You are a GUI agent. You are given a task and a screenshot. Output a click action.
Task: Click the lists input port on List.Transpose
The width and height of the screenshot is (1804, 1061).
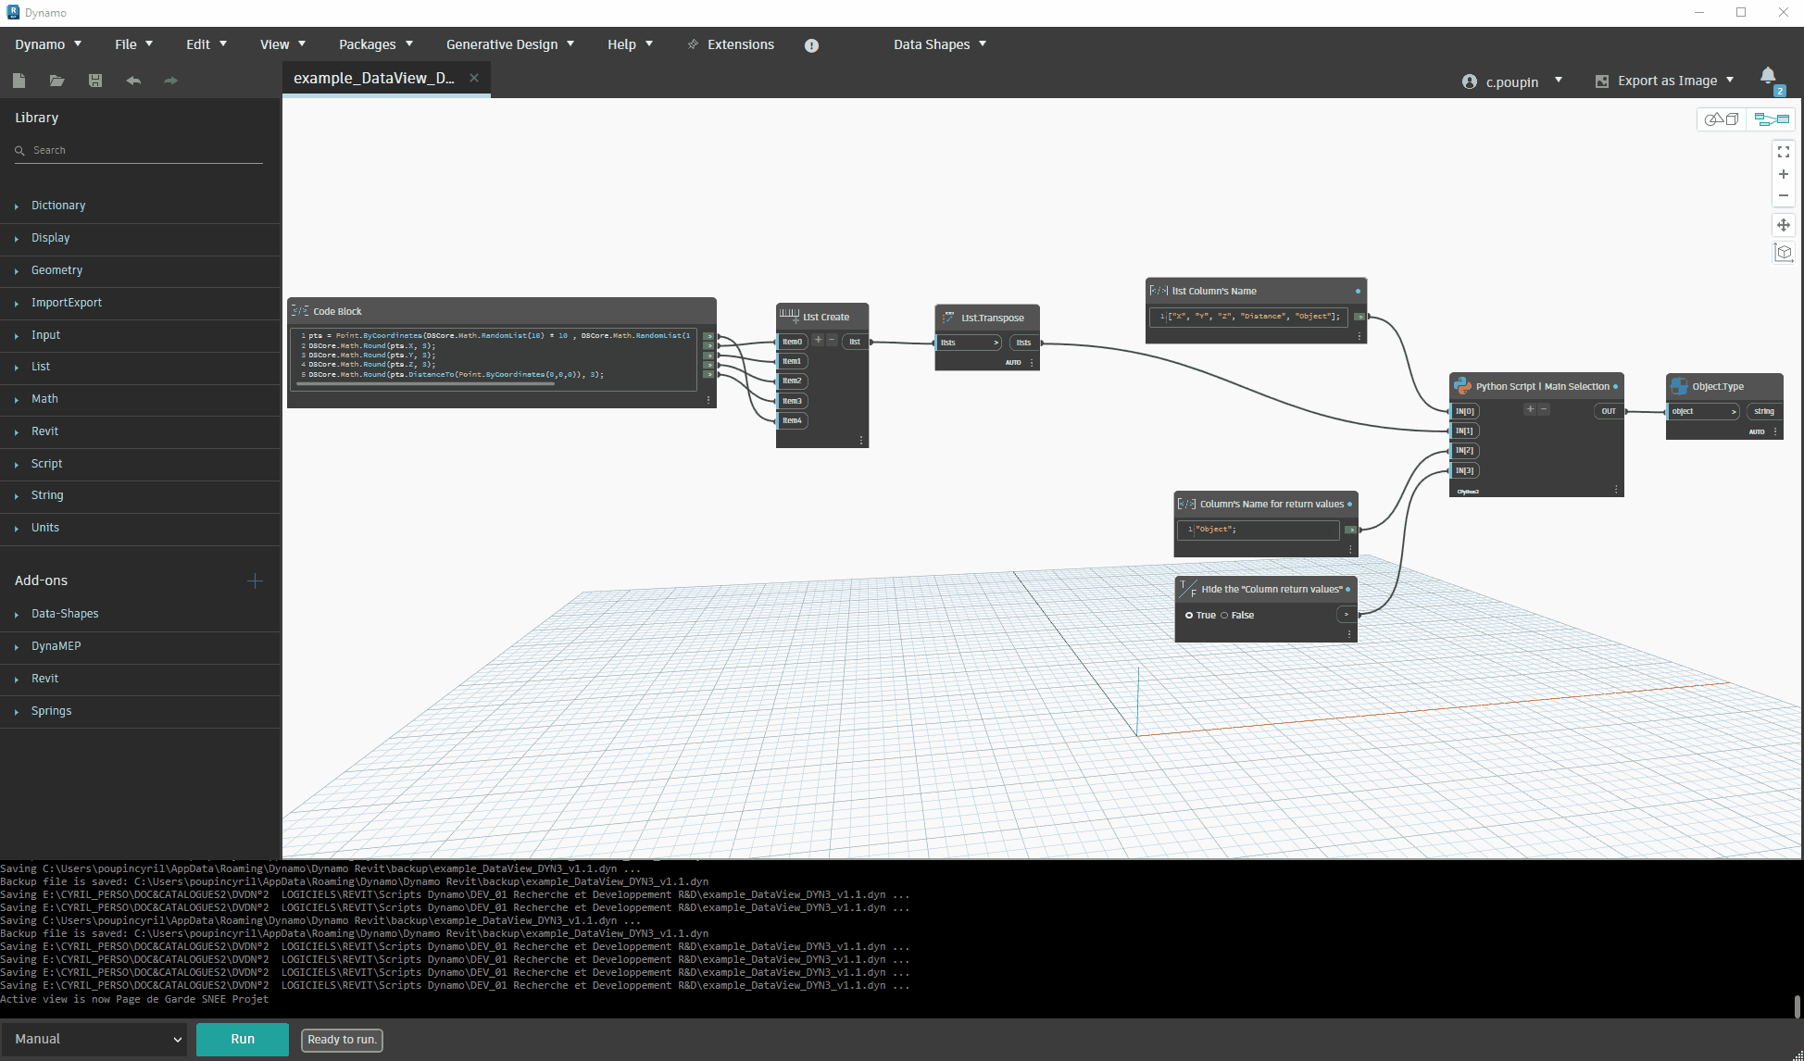(x=969, y=343)
